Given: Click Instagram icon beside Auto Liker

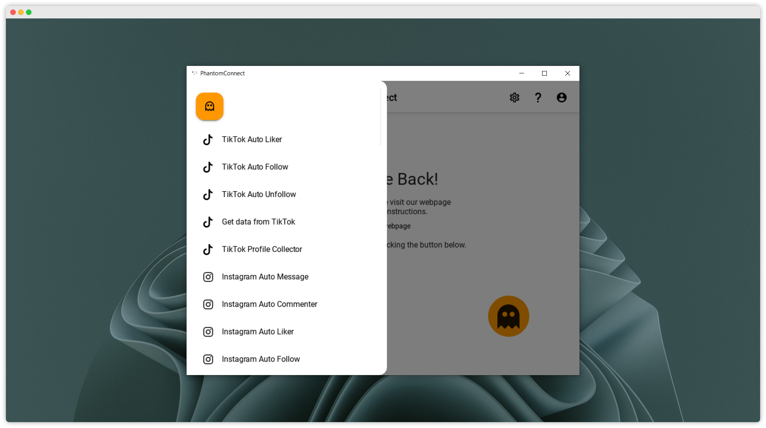Looking at the screenshot, I should tap(208, 332).
